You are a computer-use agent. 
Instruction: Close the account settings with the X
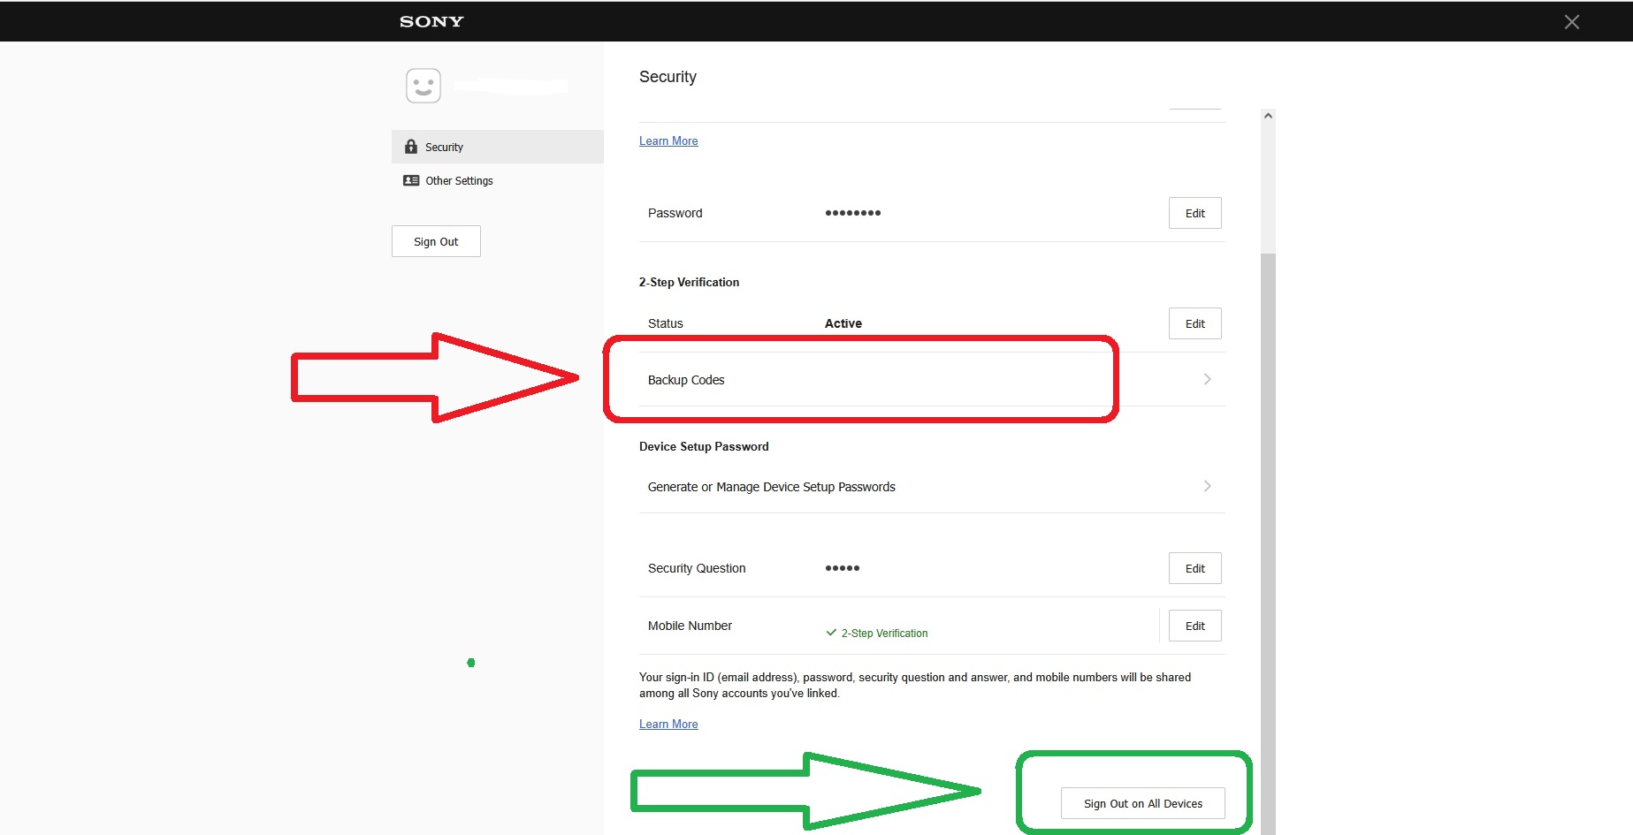(x=1571, y=22)
